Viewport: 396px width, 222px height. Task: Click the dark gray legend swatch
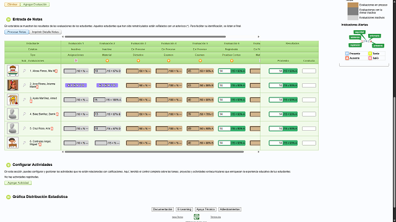tap(353, 11)
